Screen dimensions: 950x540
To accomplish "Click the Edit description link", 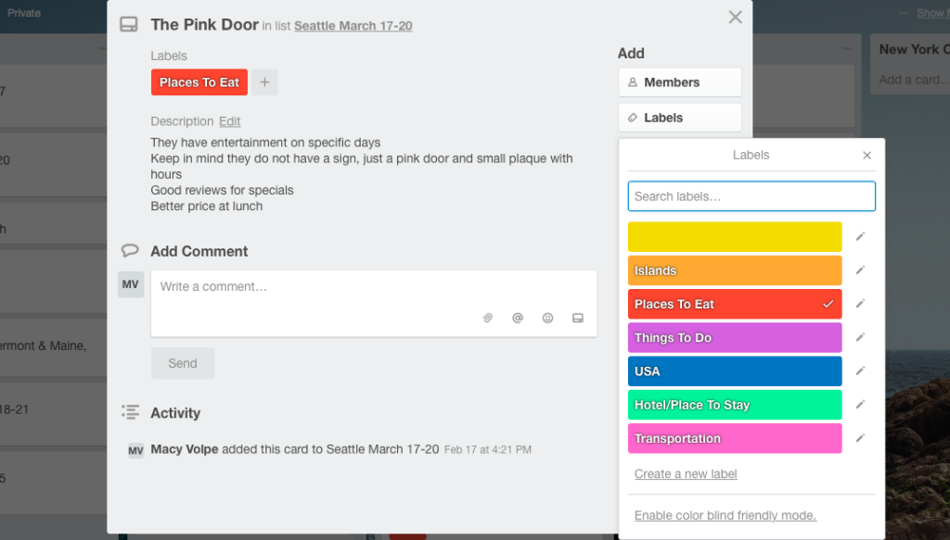I will [230, 121].
